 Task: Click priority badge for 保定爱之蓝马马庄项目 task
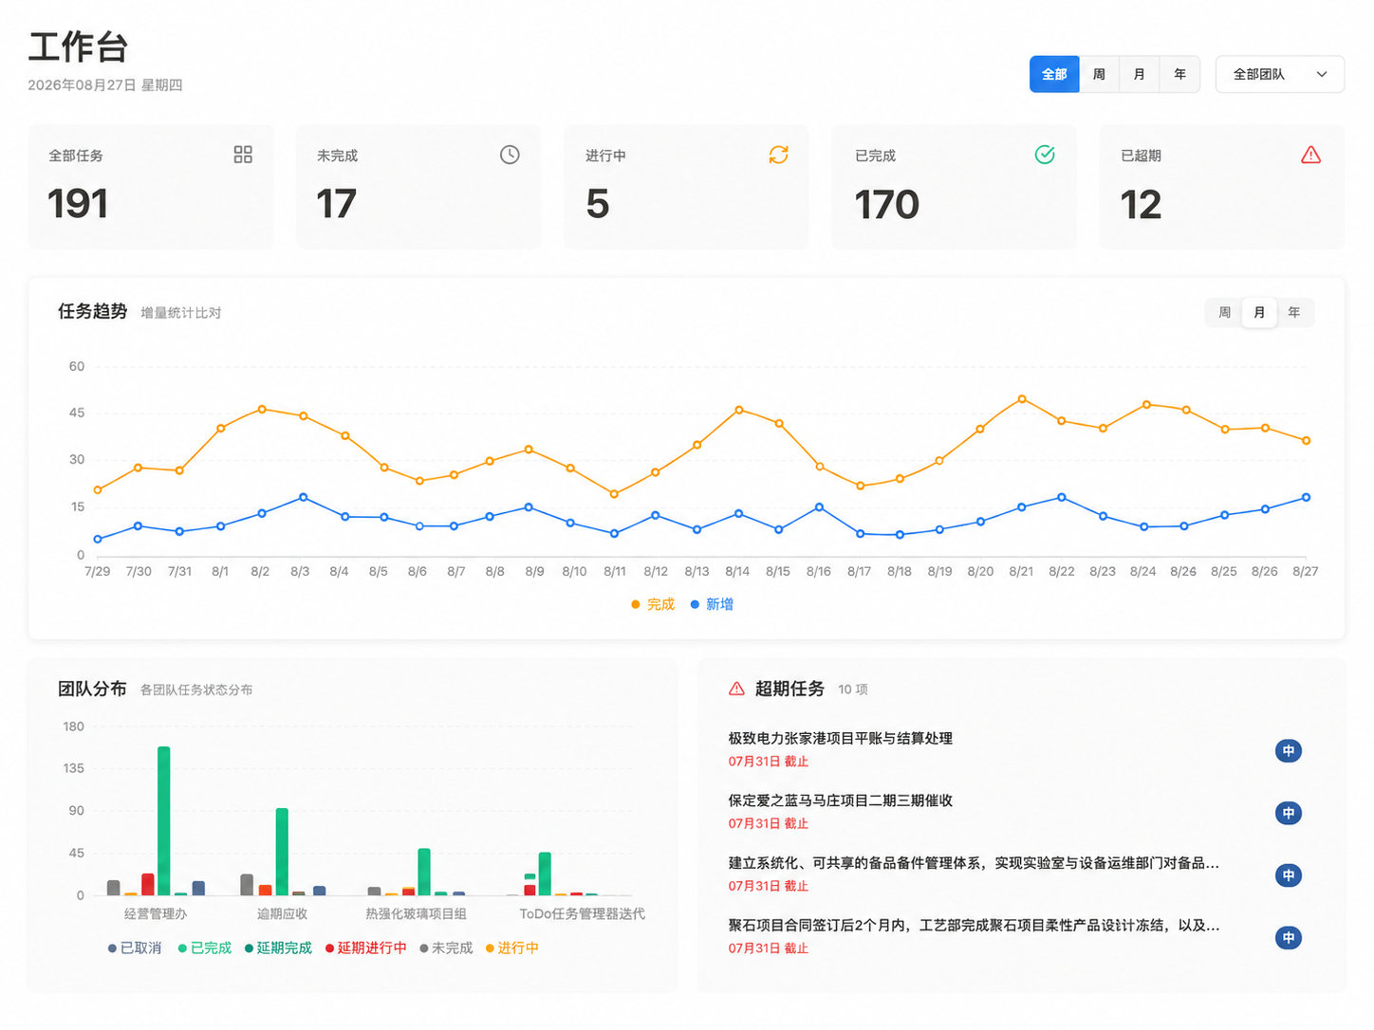tap(1288, 813)
